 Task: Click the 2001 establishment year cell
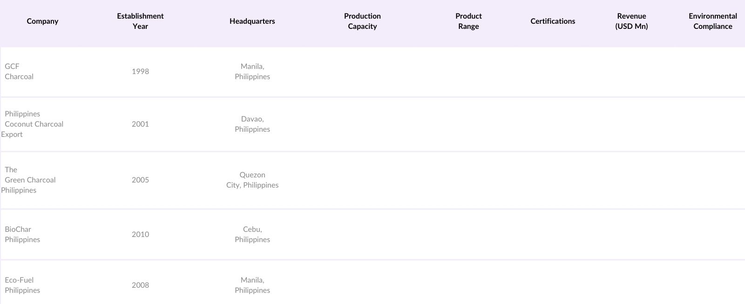(140, 124)
